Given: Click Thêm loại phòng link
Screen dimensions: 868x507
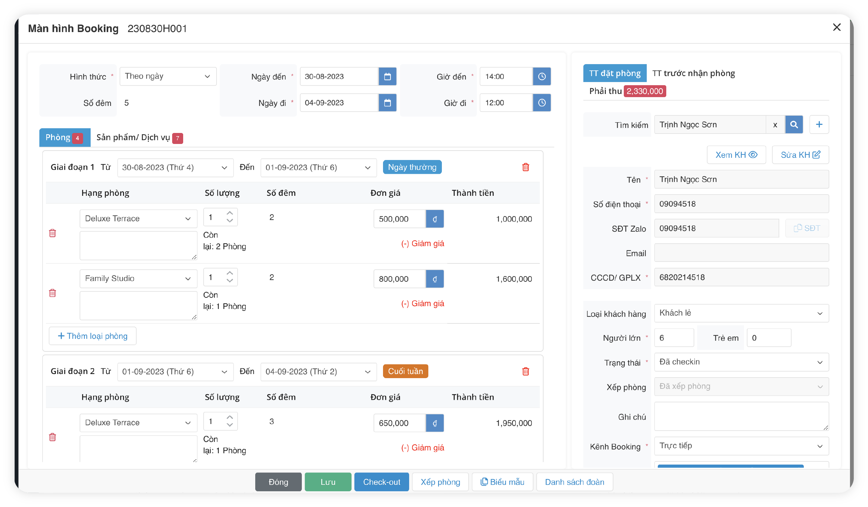Looking at the screenshot, I should point(92,336).
